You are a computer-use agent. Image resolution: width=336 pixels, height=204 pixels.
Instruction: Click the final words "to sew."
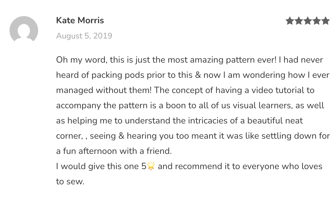70,181
